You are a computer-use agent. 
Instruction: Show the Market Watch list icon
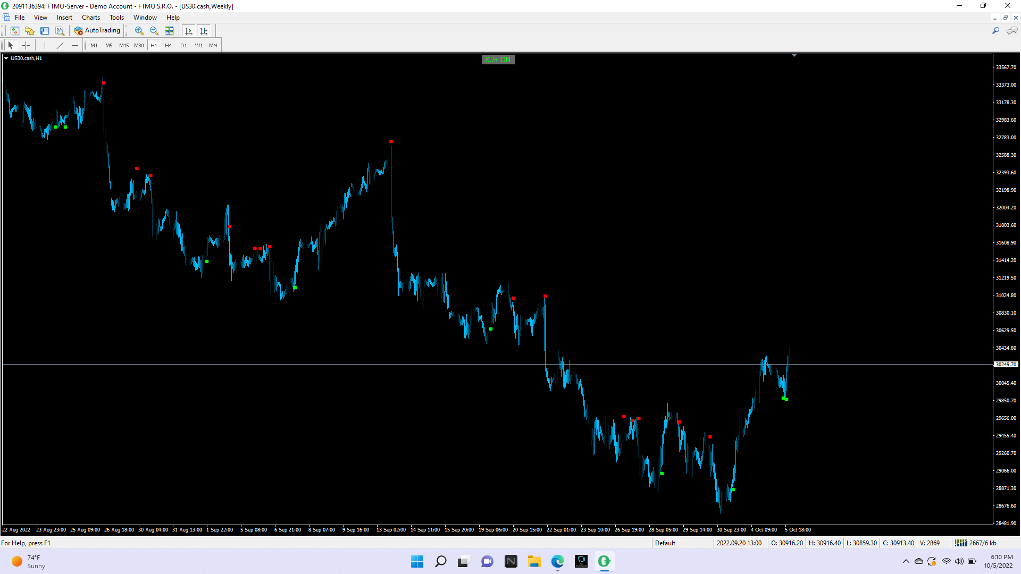(45, 31)
